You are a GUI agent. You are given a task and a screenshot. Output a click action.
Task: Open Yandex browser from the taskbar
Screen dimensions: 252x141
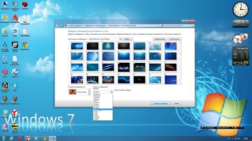(28, 138)
